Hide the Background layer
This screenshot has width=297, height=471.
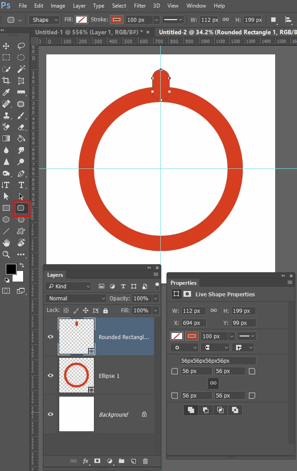click(51, 414)
